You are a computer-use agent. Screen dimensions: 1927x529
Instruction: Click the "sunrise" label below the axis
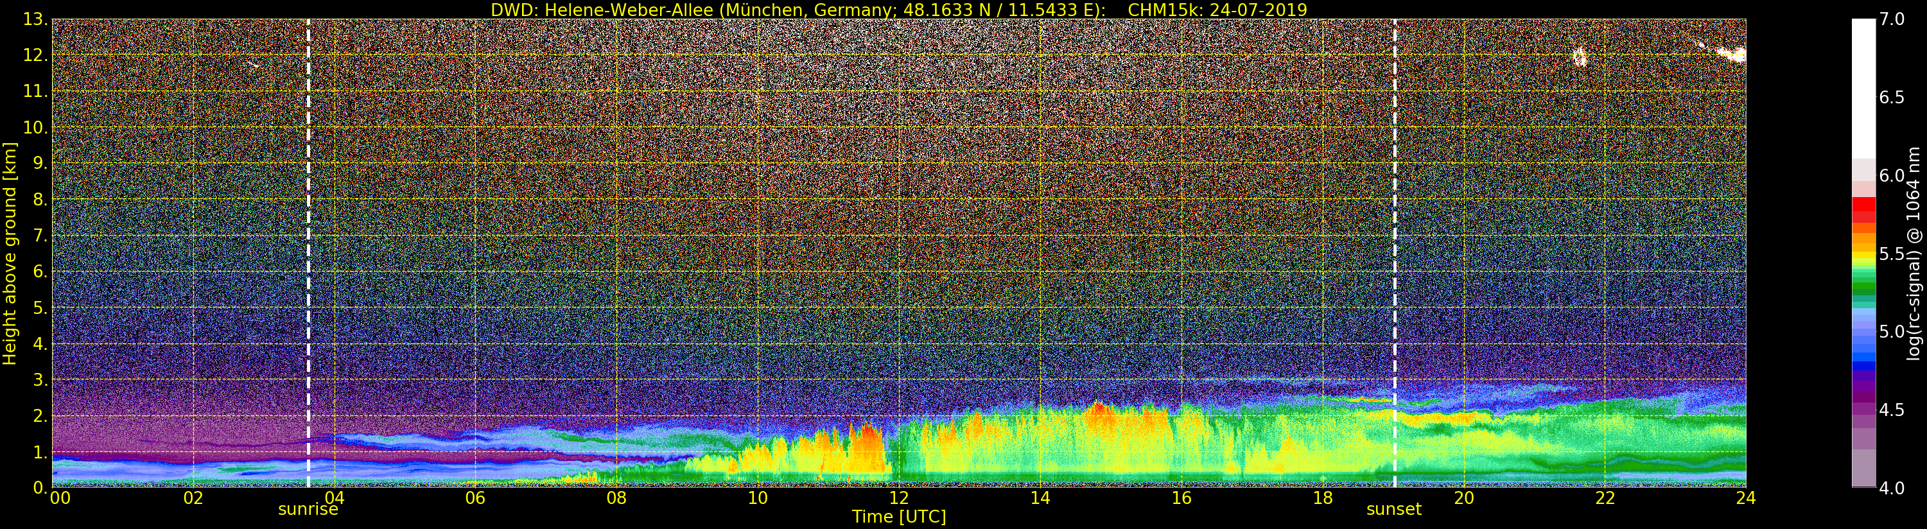click(308, 510)
